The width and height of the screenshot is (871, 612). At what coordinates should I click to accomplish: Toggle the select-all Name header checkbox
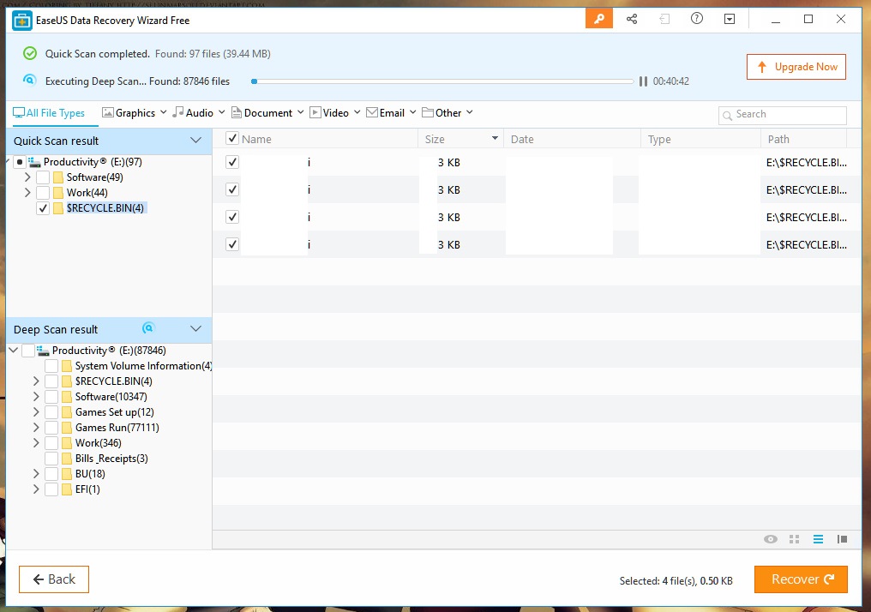(x=232, y=138)
